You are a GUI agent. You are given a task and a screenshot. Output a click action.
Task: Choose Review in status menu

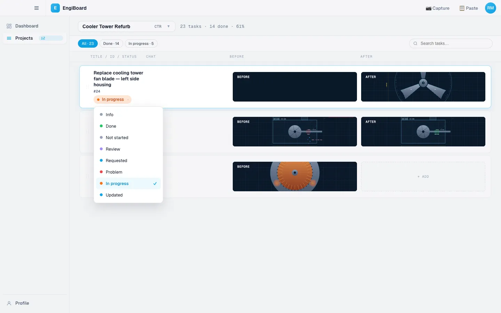(128, 149)
